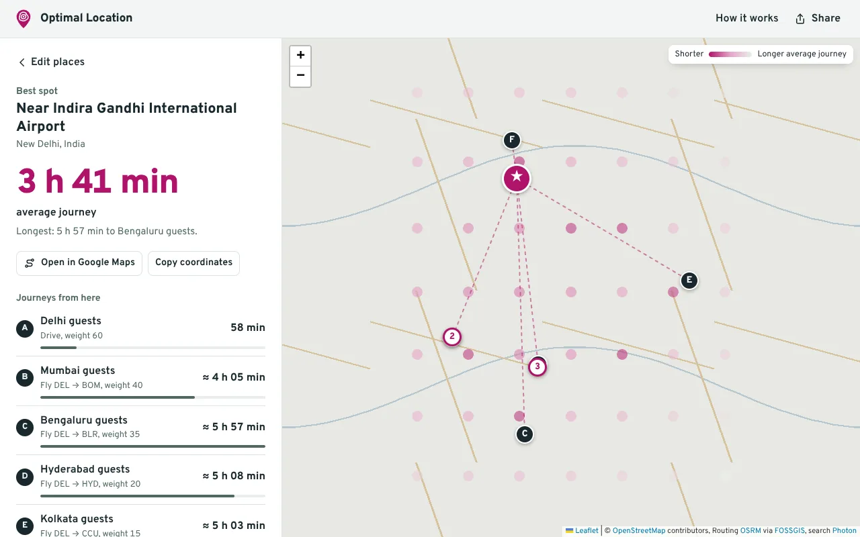Zoom out on the map
This screenshot has width=860, height=537.
pyautogui.click(x=300, y=76)
